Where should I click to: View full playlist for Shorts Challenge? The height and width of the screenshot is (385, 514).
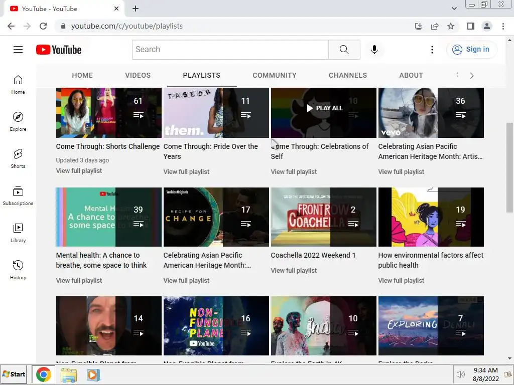[x=79, y=170]
